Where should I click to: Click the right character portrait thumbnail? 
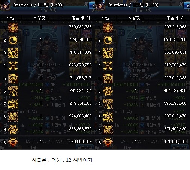pyautogui.click(x=100, y=5)
